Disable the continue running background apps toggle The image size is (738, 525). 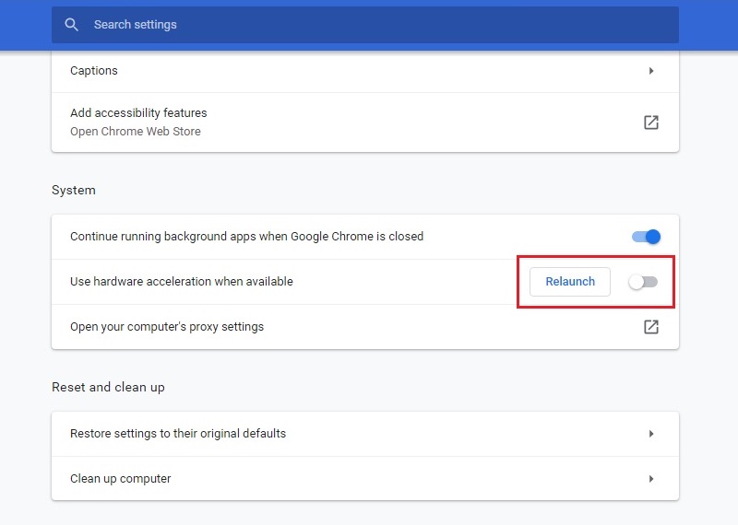(x=646, y=237)
